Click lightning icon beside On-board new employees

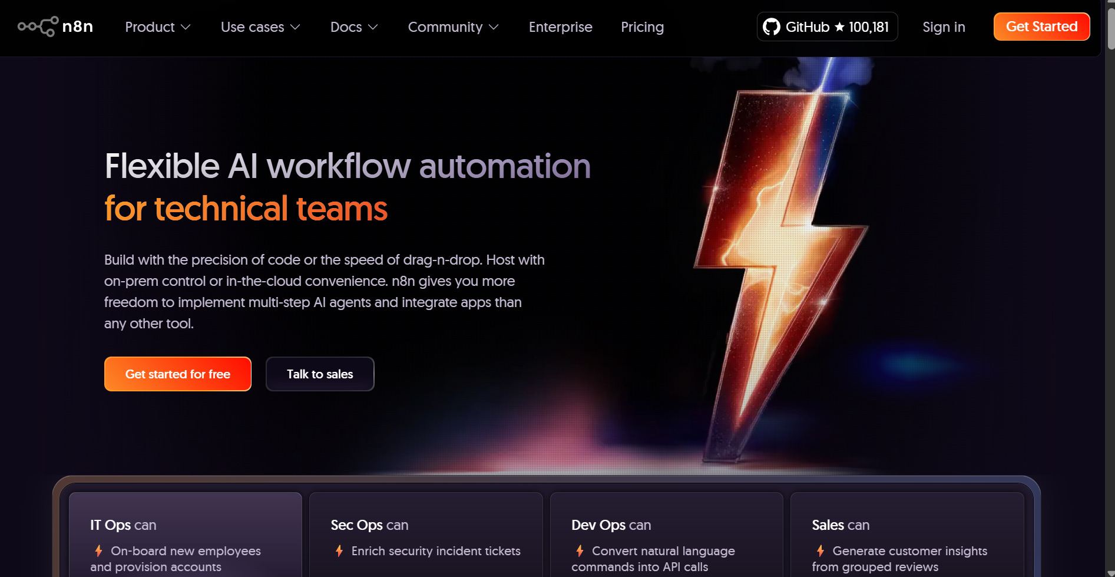[x=98, y=551]
